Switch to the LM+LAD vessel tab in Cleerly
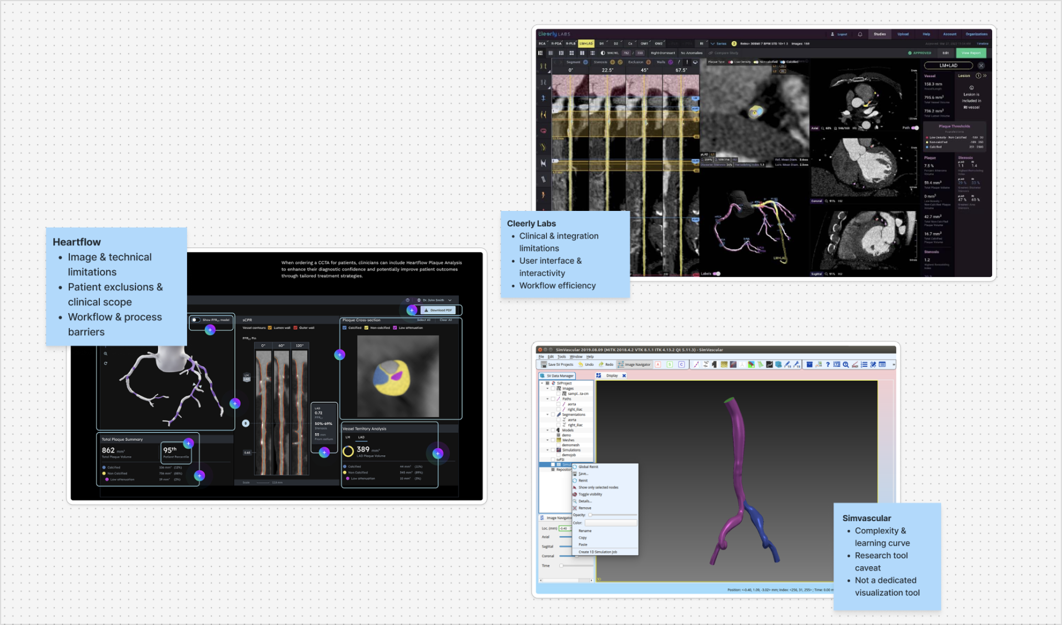 586,43
